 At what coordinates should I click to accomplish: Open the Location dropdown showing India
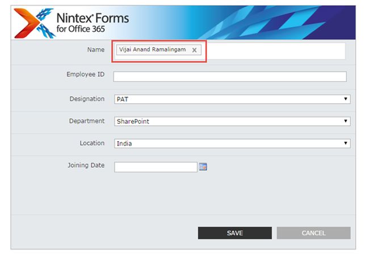[232, 143]
